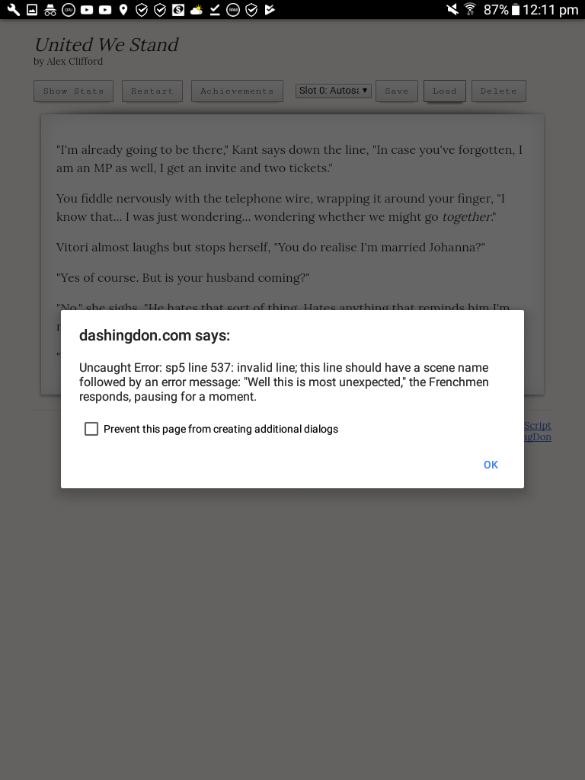
Task: Tap the first YouTube notification icon
Action: tap(87, 9)
